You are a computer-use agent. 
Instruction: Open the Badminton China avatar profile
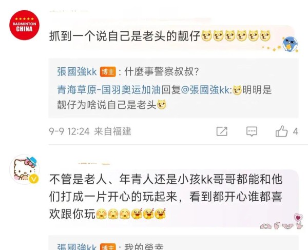click(24, 25)
